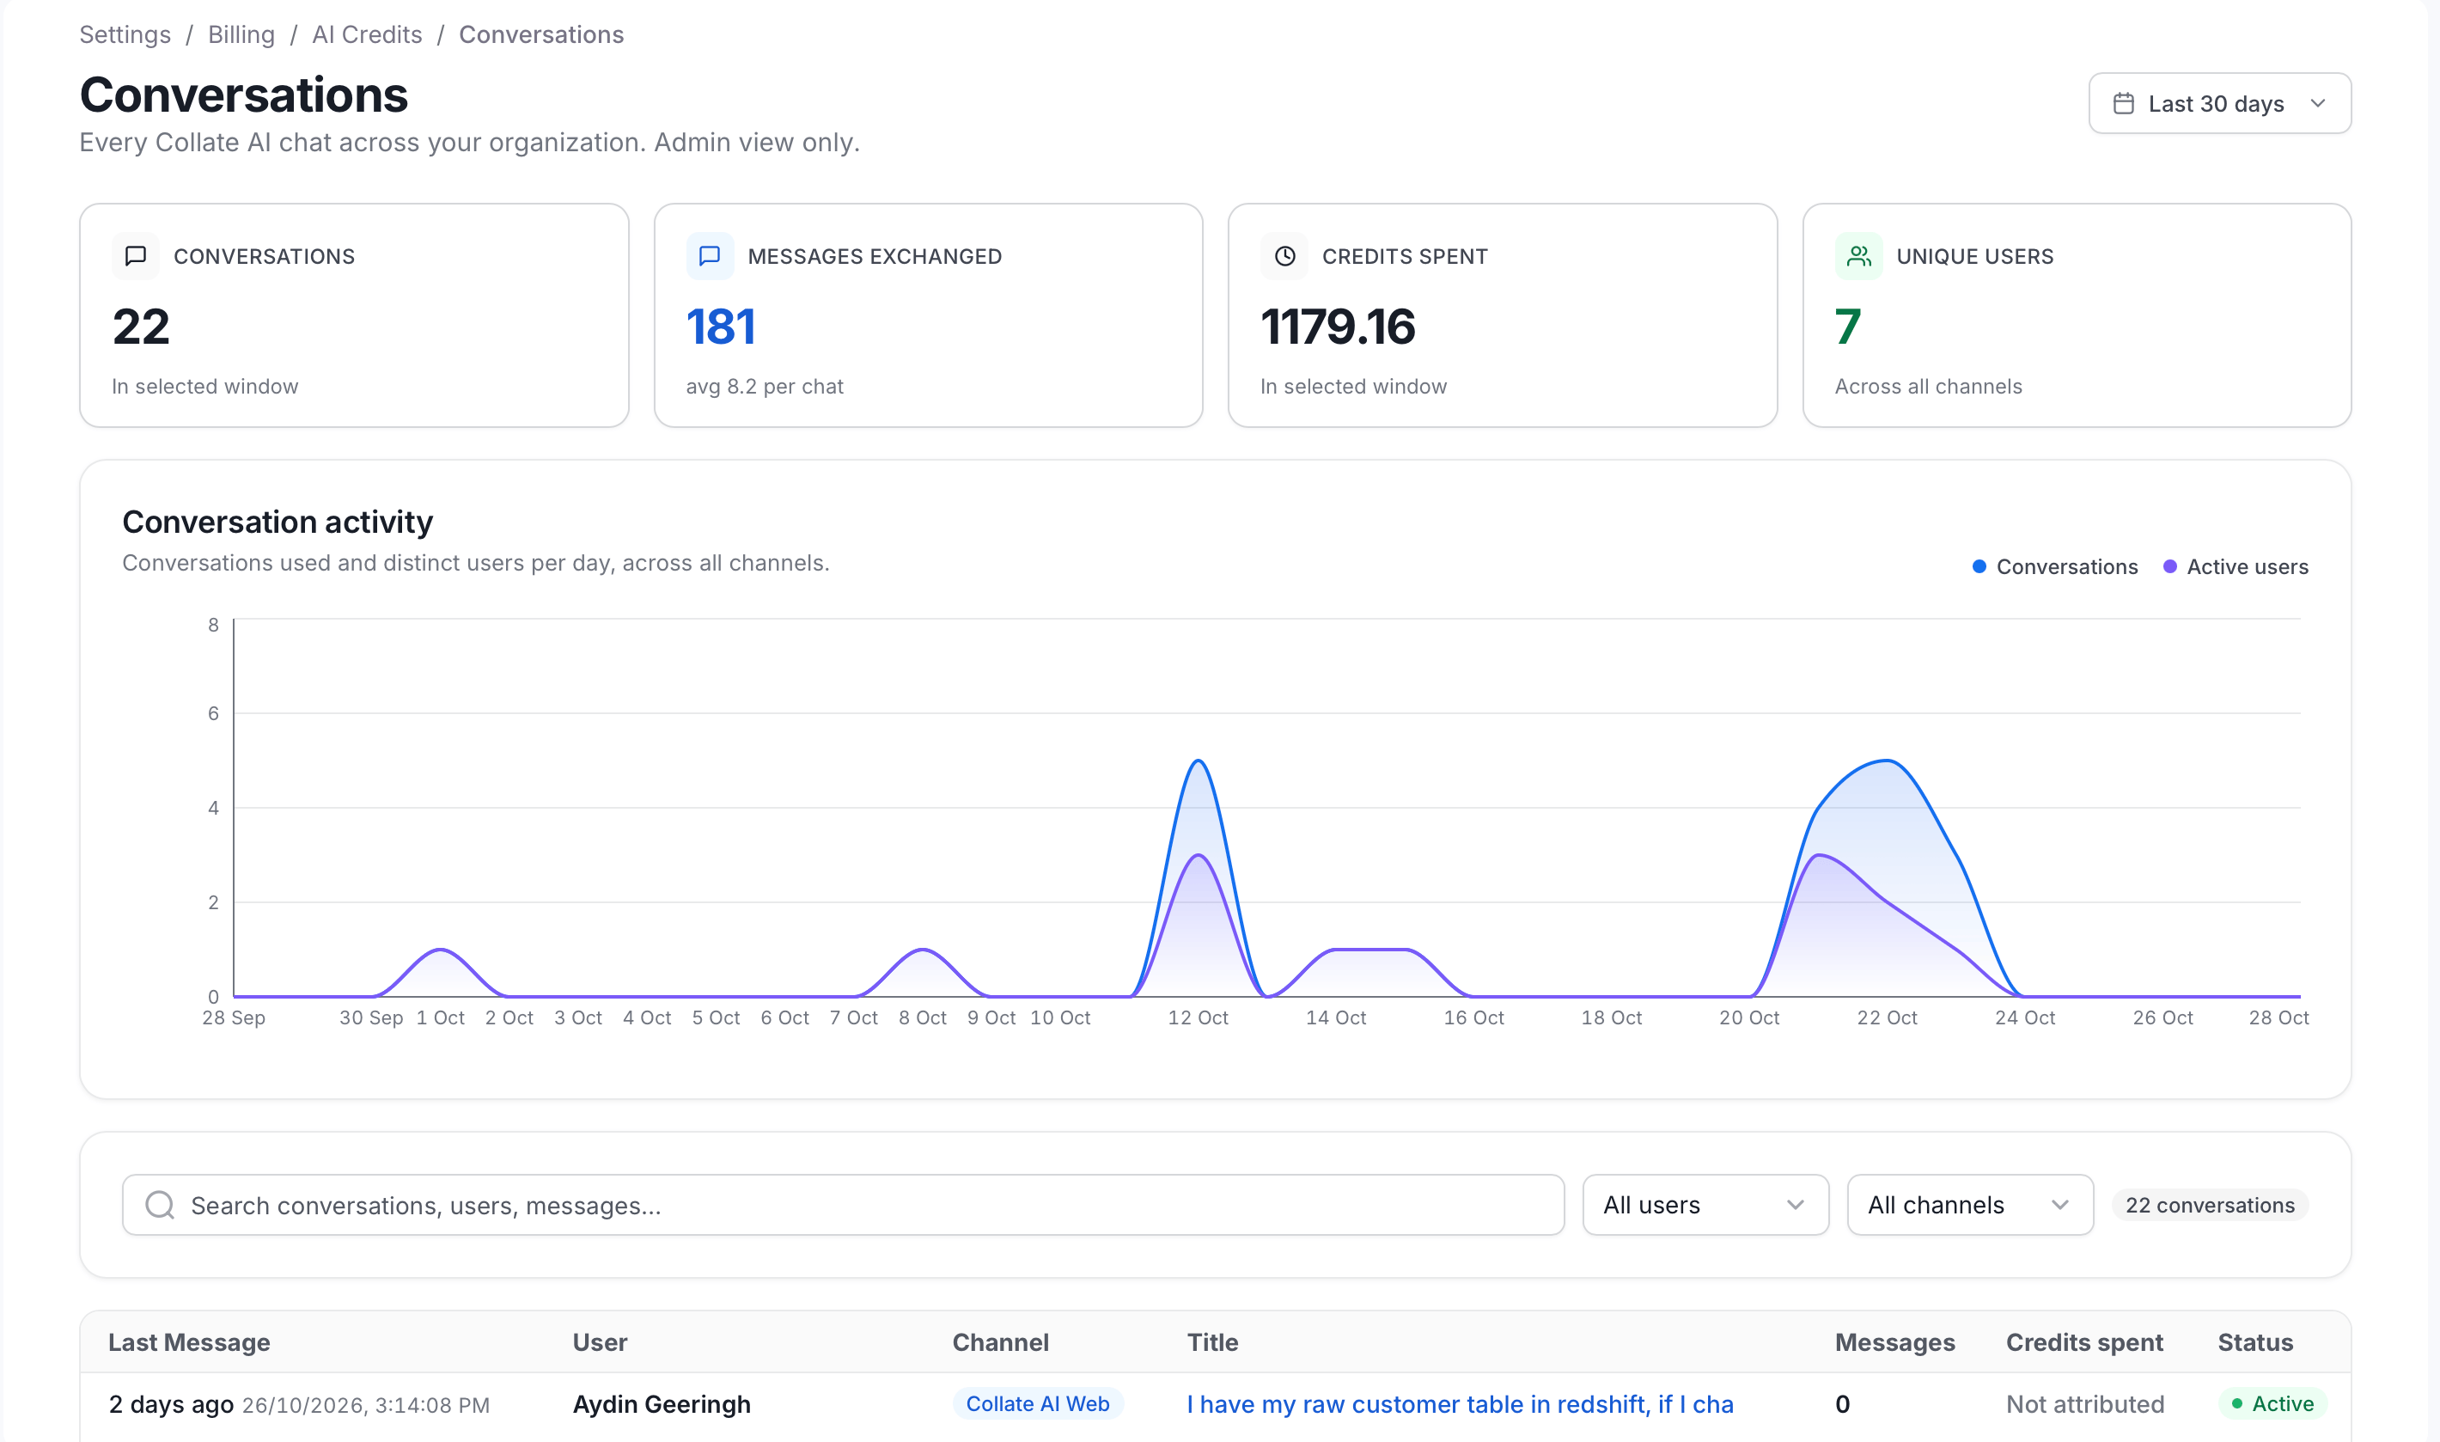The image size is (2440, 1442).
Task: Focus the Search conversations input field
Action: pyautogui.click(x=843, y=1205)
